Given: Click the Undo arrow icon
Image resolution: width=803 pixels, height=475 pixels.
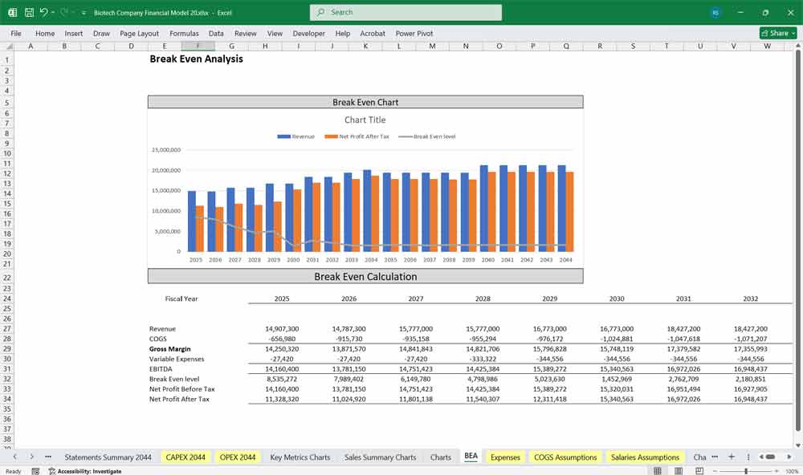Looking at the screenshot, I should click(44, 13).
